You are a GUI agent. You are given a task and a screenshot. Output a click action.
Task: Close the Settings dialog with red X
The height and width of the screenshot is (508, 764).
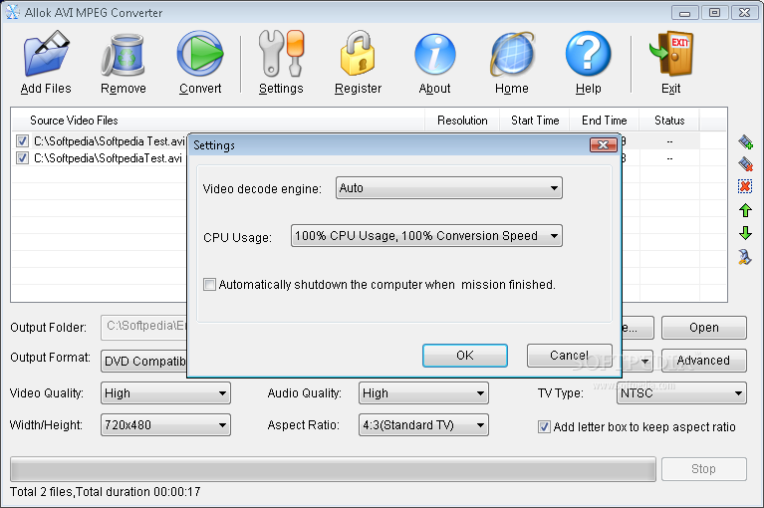click(604, 144)
